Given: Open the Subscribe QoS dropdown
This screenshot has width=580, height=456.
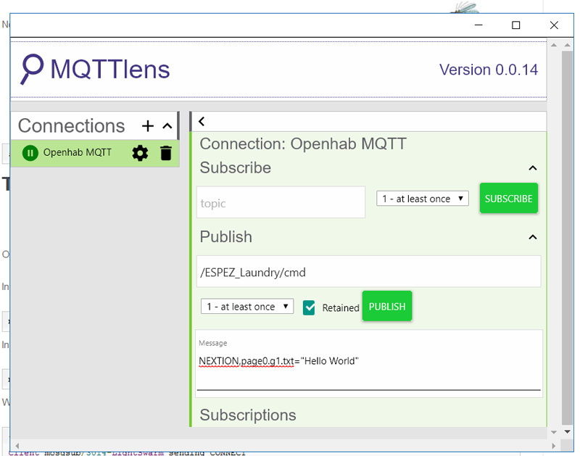Looking at the screenshot, I should 423,199.
